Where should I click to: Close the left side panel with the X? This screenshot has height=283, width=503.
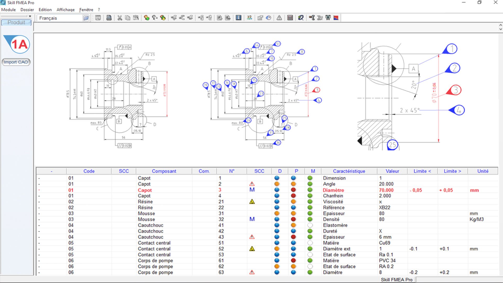[30, 16]
